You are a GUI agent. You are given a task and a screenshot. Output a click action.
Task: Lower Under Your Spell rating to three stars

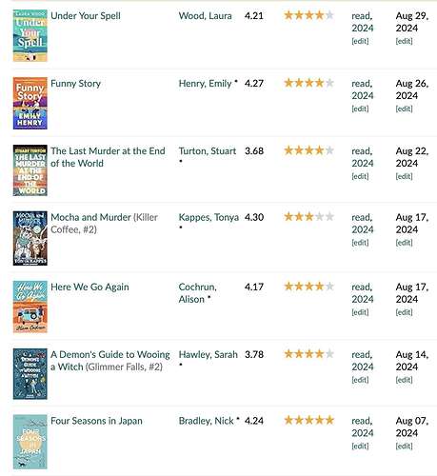[309, 15]
